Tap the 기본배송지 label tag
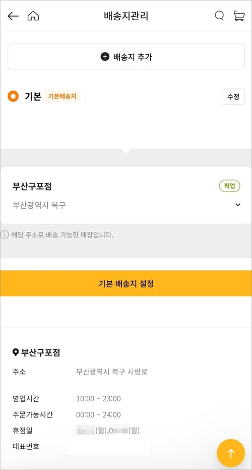Image resolution: width=252 pixels, height=470 pixels. point(62,97)
